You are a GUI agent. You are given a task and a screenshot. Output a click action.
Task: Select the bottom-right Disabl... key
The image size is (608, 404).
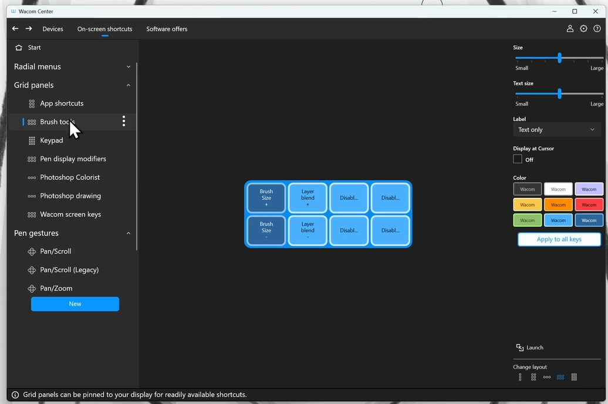click(390, 231)
